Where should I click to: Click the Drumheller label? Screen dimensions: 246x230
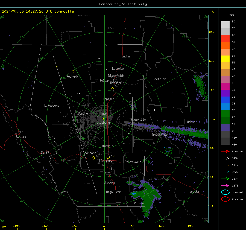[x=160, y=135]
